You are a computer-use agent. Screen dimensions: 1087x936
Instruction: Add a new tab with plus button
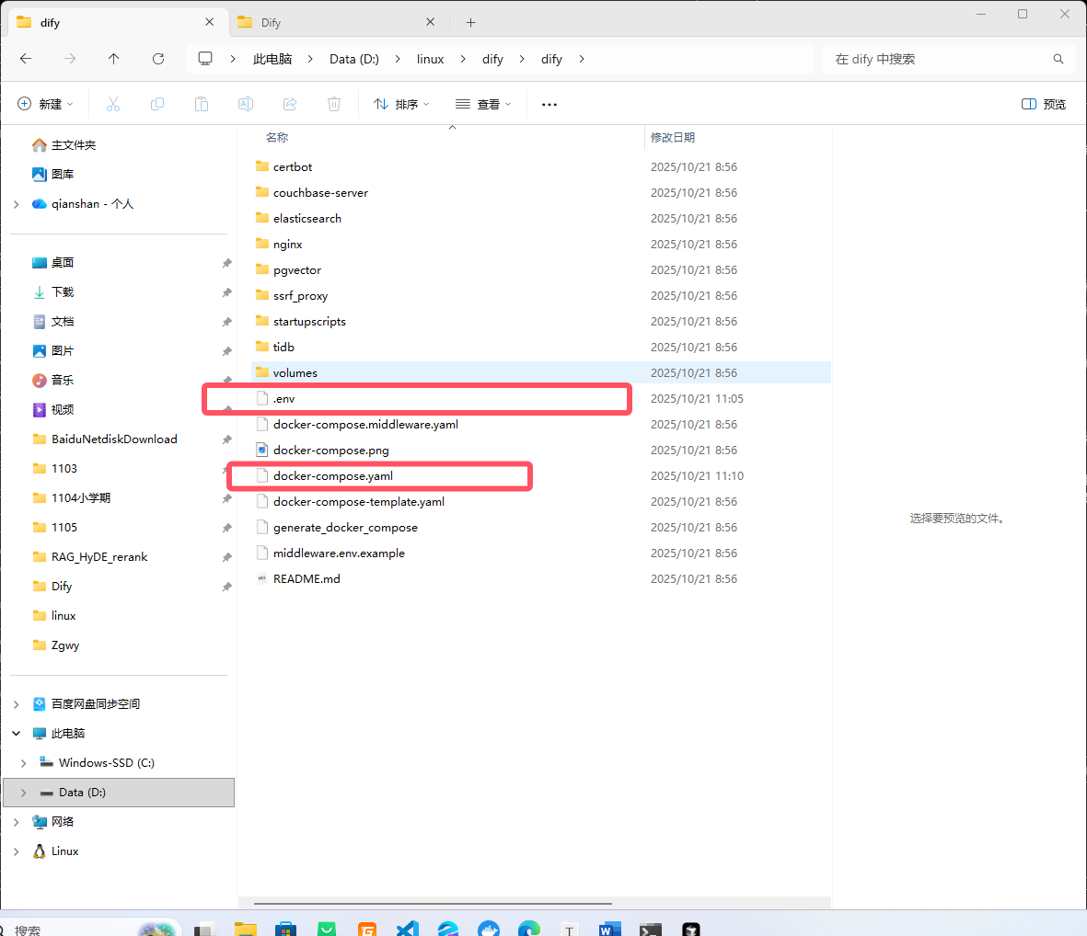[470, 22]
